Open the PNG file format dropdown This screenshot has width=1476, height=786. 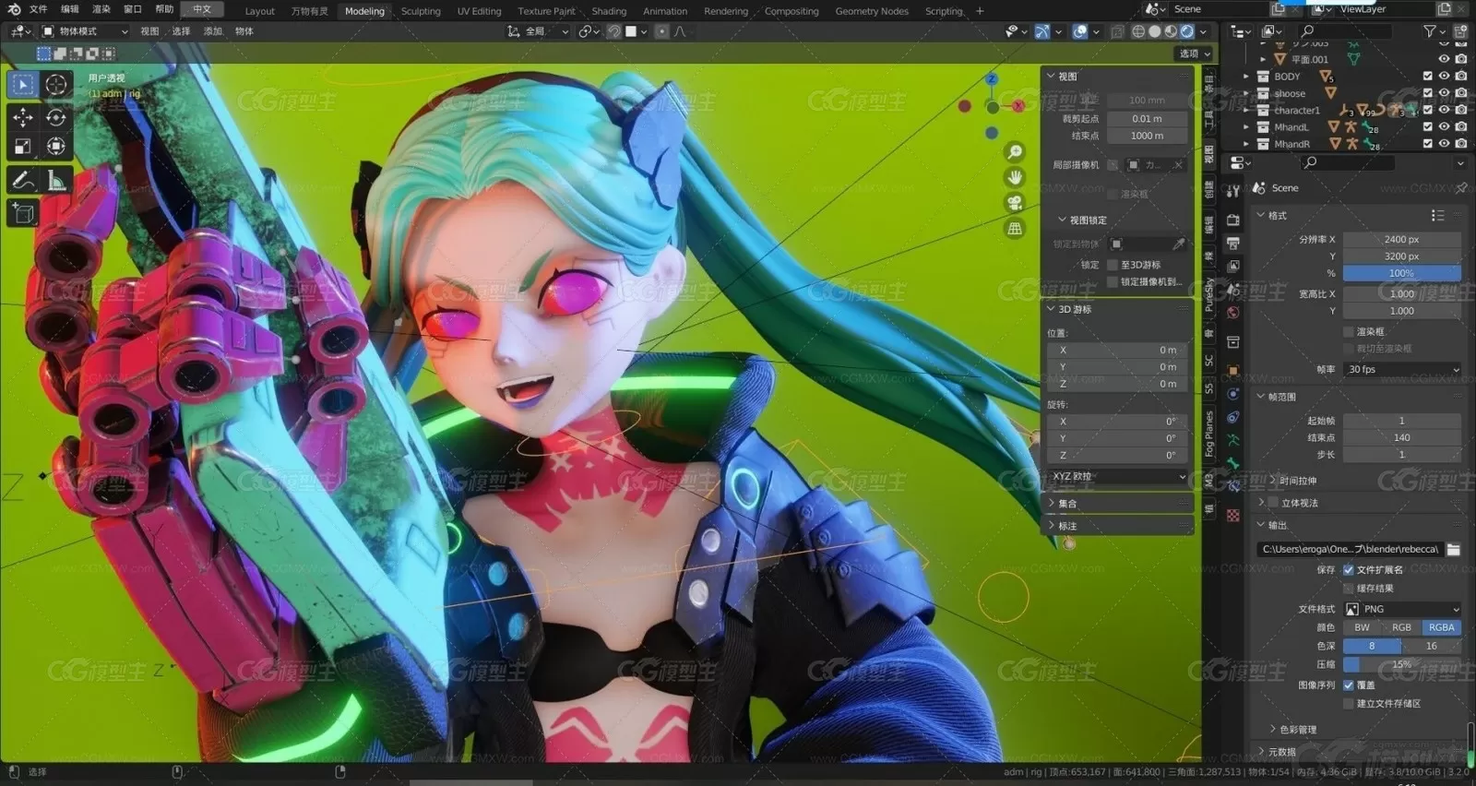click(1403, 609)
